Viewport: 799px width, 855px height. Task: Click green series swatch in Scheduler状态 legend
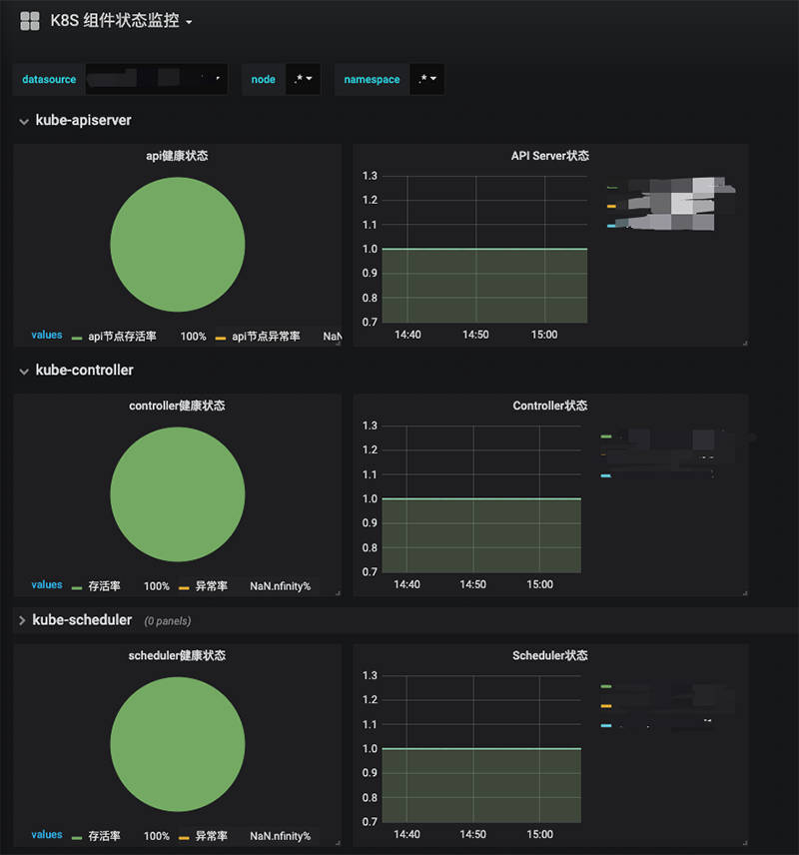tap(606, 686)
